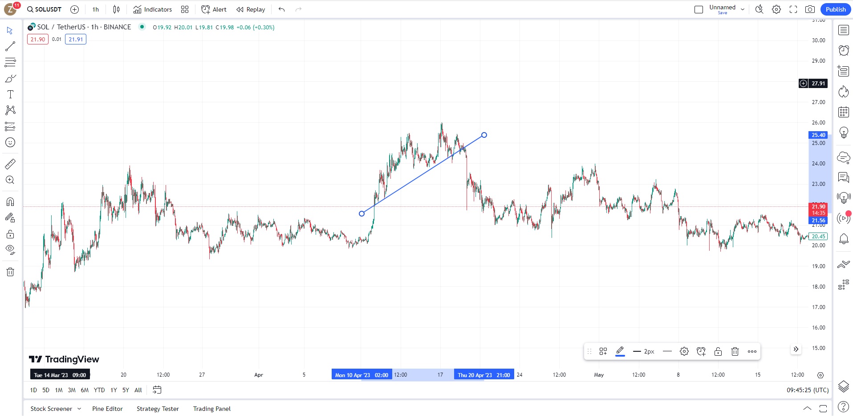The width and height of the screenshot is (853, 418).
Task: Open the Trading Panel tab
Action: coord(212,409)
